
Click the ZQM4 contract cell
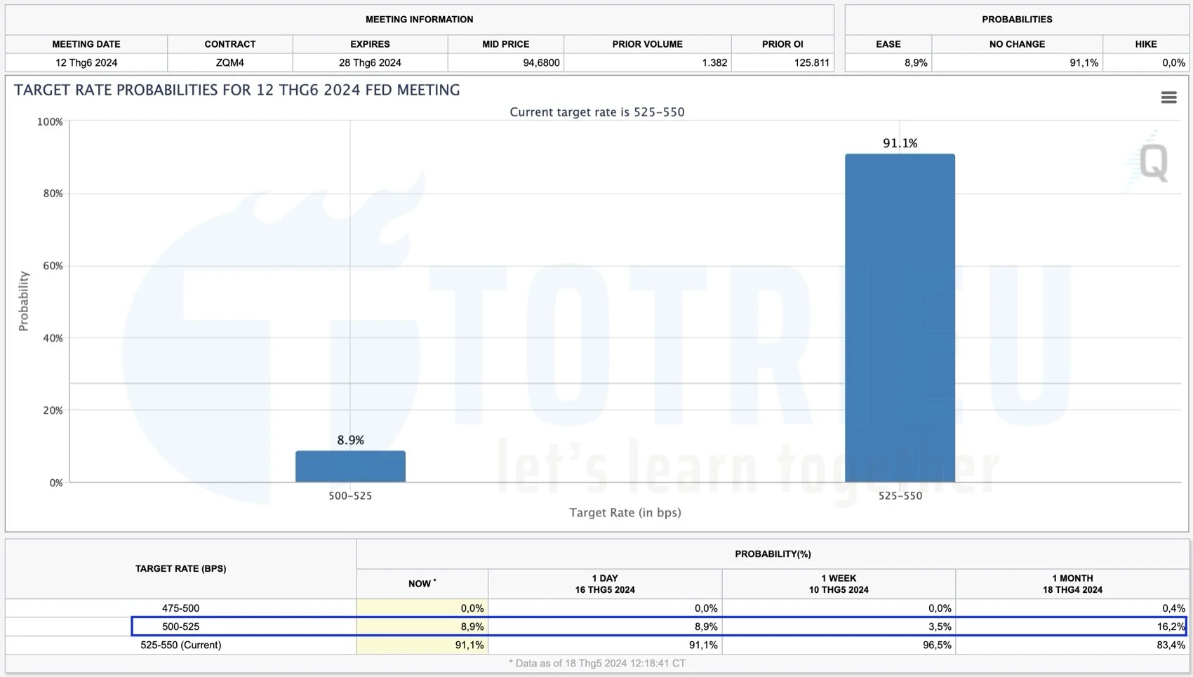pyautogui.click(x=229, y=62)
